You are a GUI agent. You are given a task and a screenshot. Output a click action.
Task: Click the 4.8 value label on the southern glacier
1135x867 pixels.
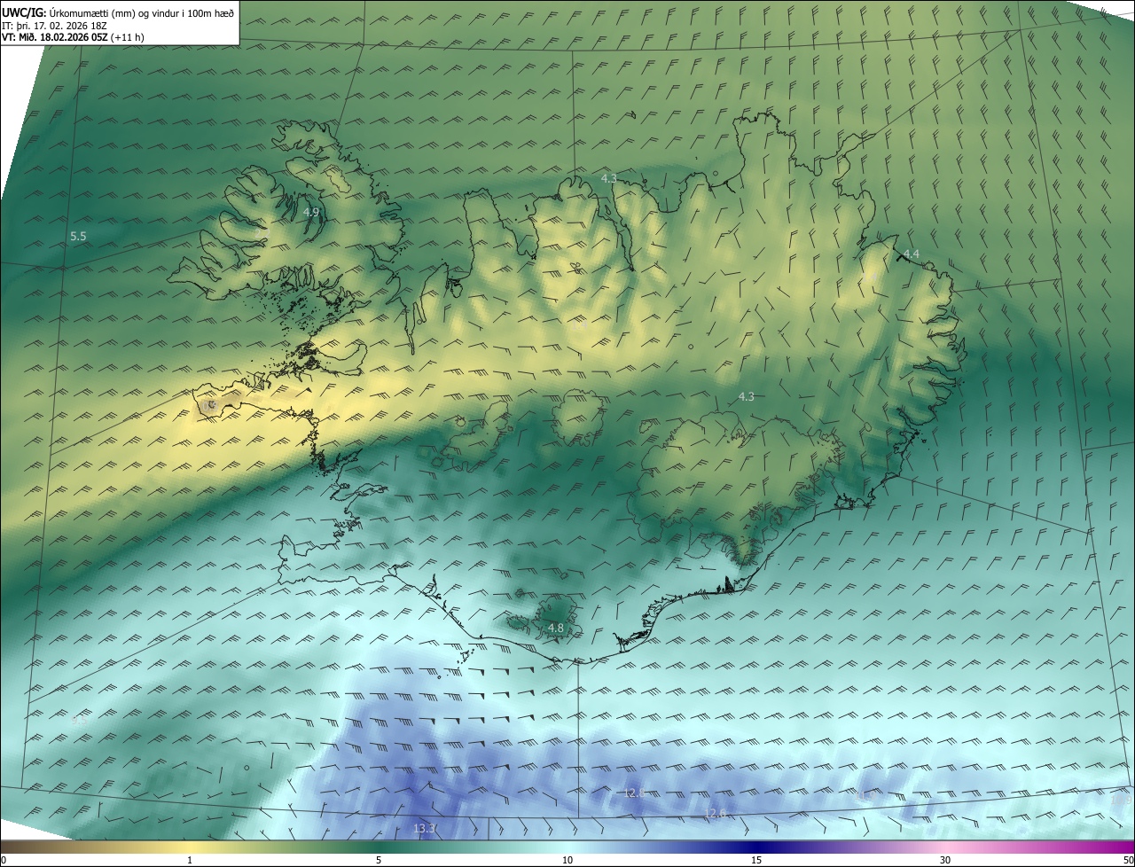(x=555, y=629)
